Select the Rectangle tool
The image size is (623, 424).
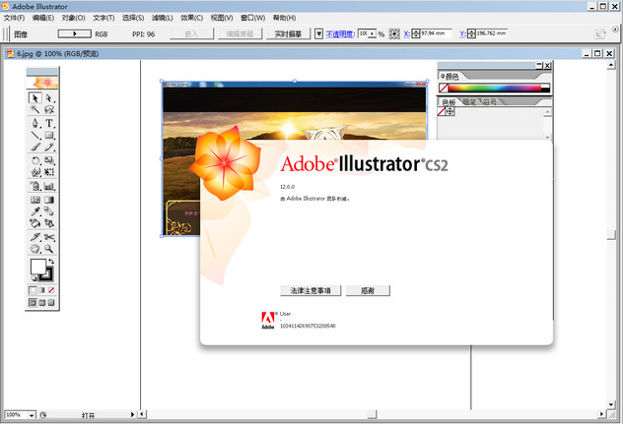pos(49,135)
